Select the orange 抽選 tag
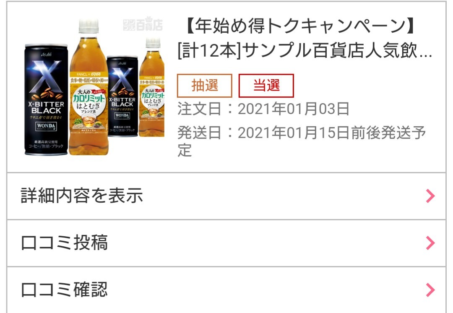This screenshot has height=313, width=453. click(x=205, y=86)
